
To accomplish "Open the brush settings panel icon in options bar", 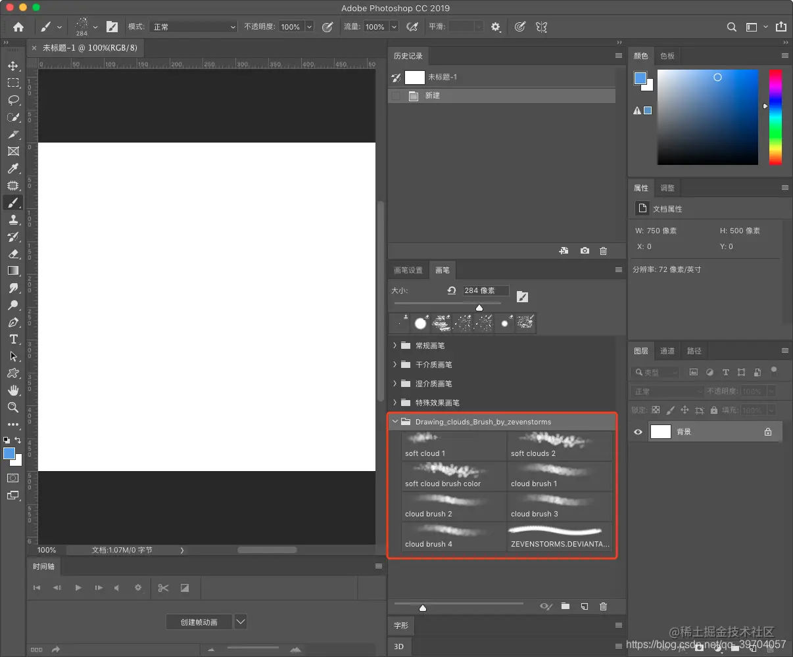I will point(112,27).
